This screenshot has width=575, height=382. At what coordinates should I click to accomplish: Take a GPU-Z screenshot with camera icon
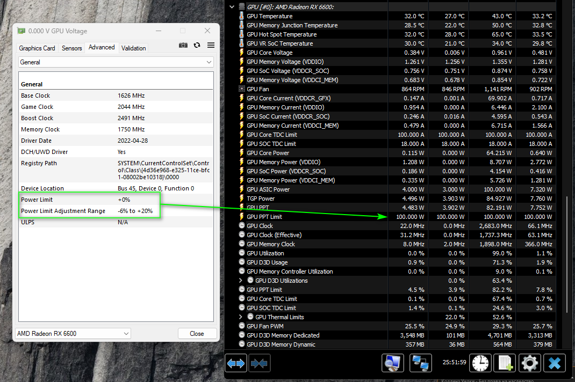coord(183,45)
